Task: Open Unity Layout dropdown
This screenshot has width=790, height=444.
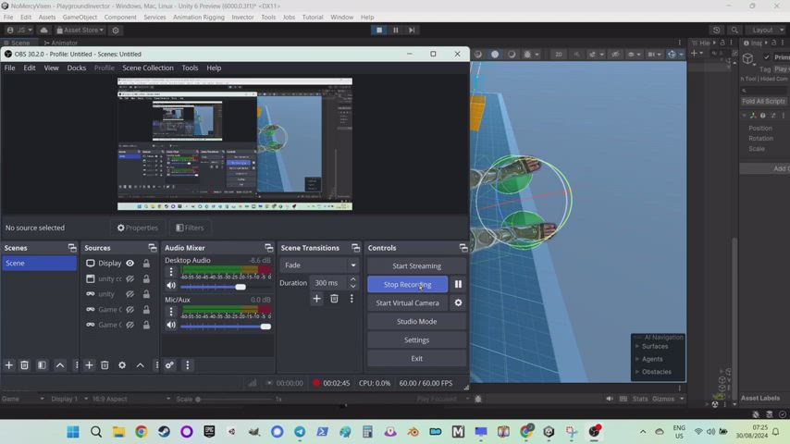Action: pos(765,30)
